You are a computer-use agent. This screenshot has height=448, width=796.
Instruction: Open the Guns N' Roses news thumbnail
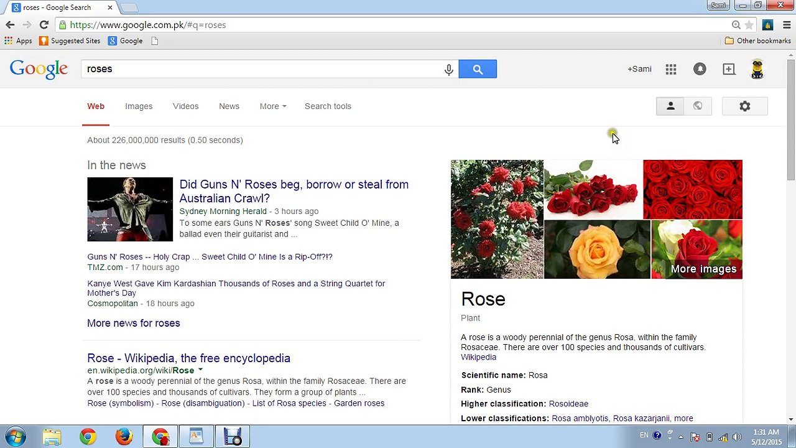(130, 209)
